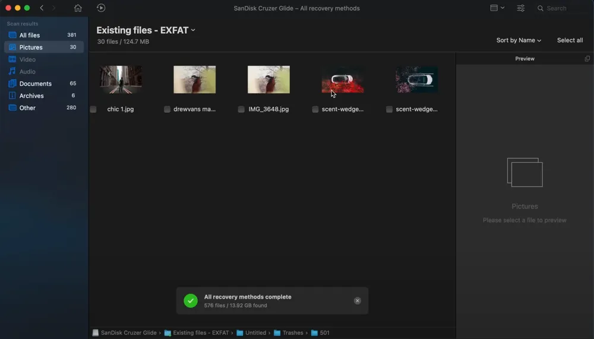Open the filter settings sliders icon
This screenshot has height=339, width=594.
(521, 8)
